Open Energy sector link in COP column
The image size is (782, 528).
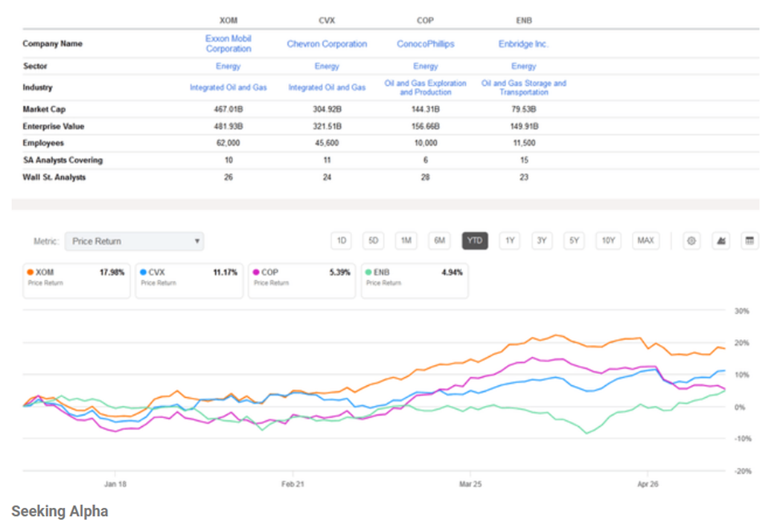(425, 67)
